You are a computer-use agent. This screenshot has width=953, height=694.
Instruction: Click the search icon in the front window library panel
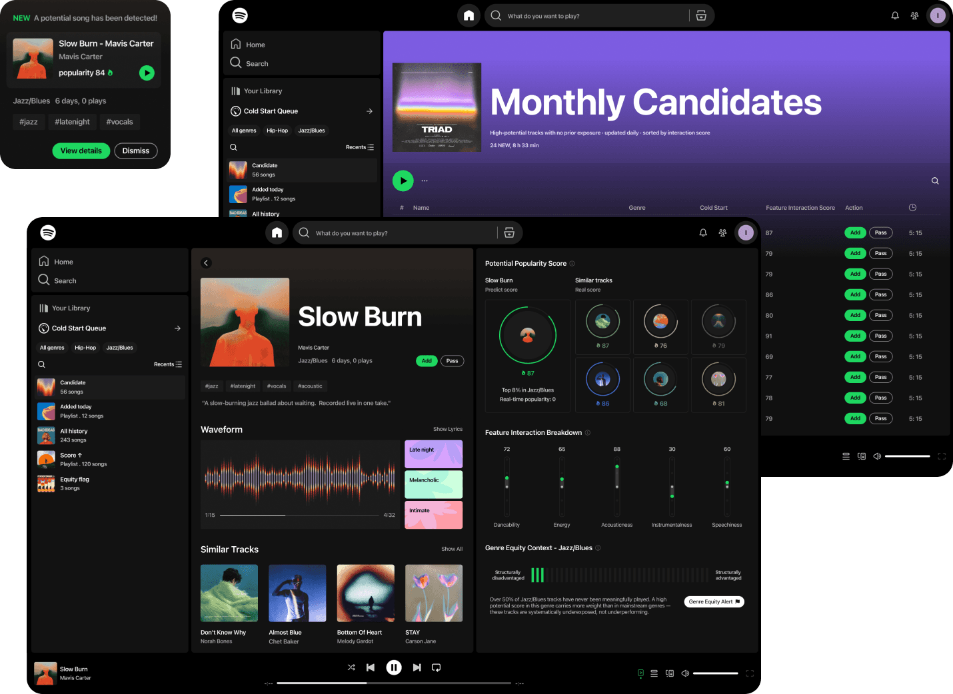tap(41, 364)
